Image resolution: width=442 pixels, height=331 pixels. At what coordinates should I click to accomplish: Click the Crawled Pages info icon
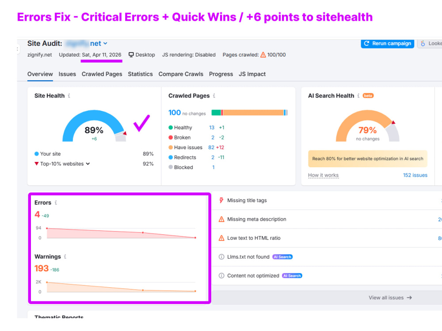pos(214,96)
